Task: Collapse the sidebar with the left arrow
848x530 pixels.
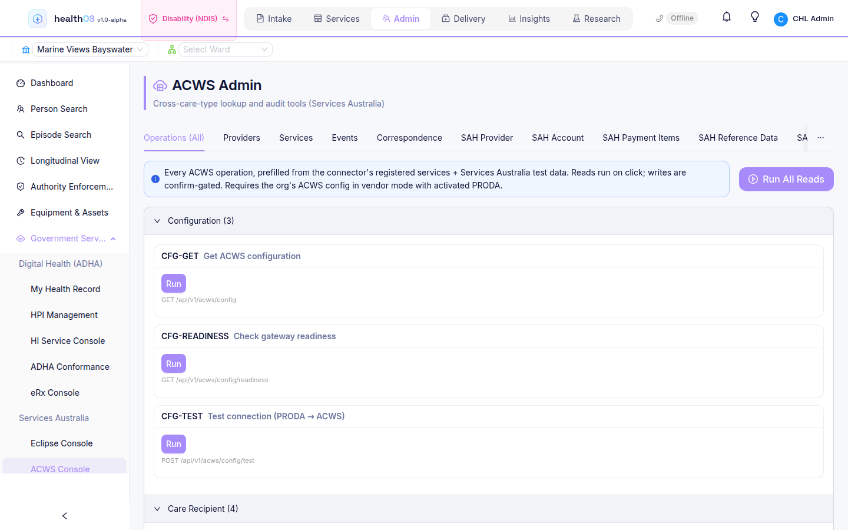Action: [65, 516]
